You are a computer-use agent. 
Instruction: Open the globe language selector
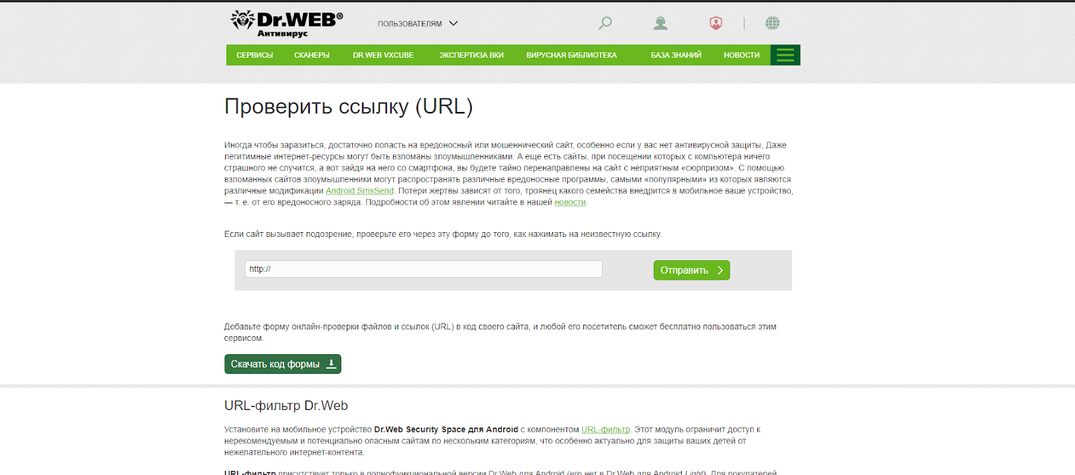(772, 23)
